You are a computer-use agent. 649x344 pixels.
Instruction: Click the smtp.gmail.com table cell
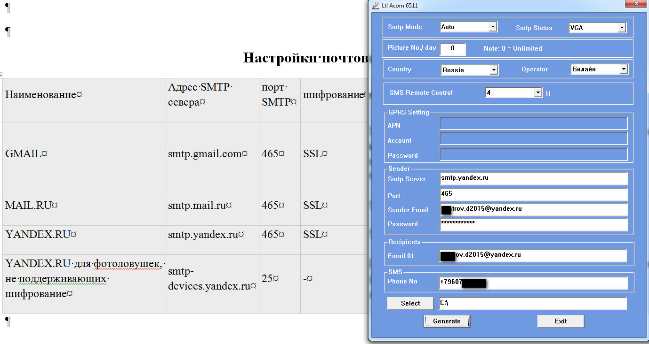tap(212, 159)
